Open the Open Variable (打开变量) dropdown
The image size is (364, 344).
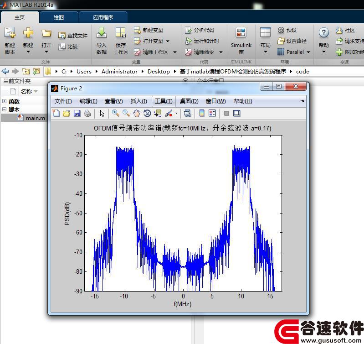pyautogui.click(x=168, y=41)
